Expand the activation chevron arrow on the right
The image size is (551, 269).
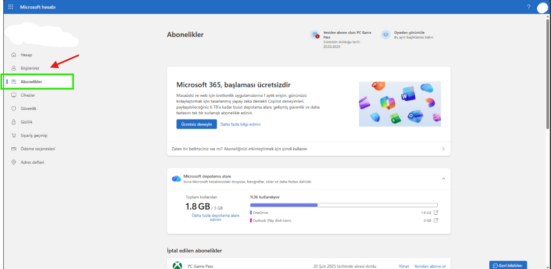(443, 149)
